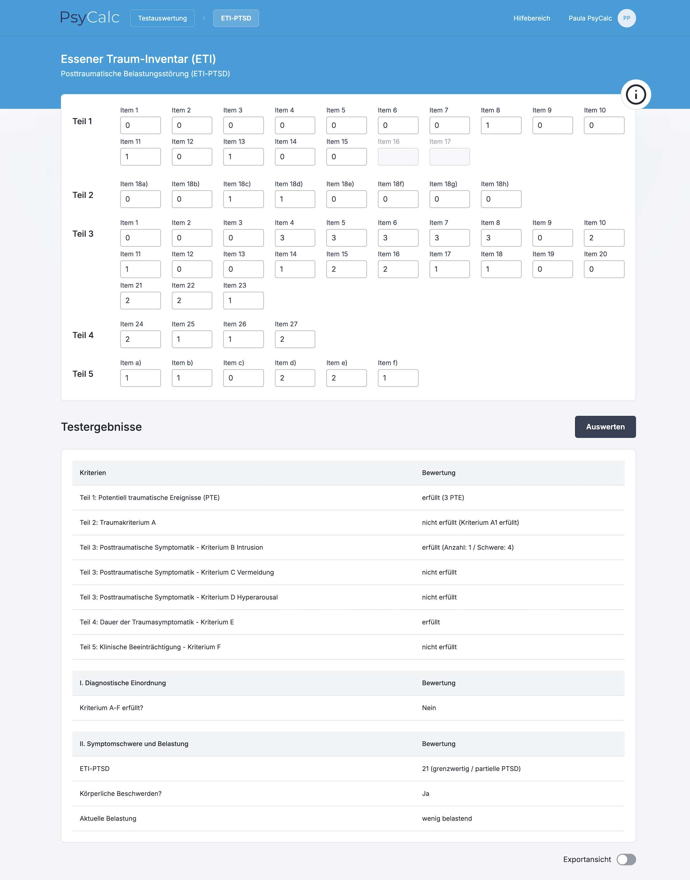Click the info circle icon
Viewport: 690px width, 880px height.
pyautogui.click(x=635, y=94)
